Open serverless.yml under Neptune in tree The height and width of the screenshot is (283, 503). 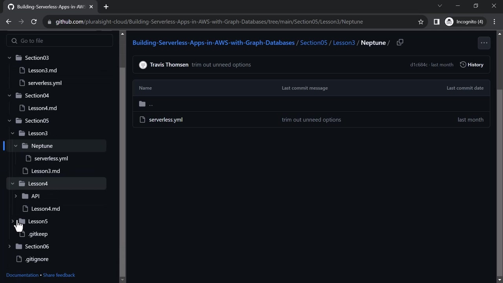point(51,158)
